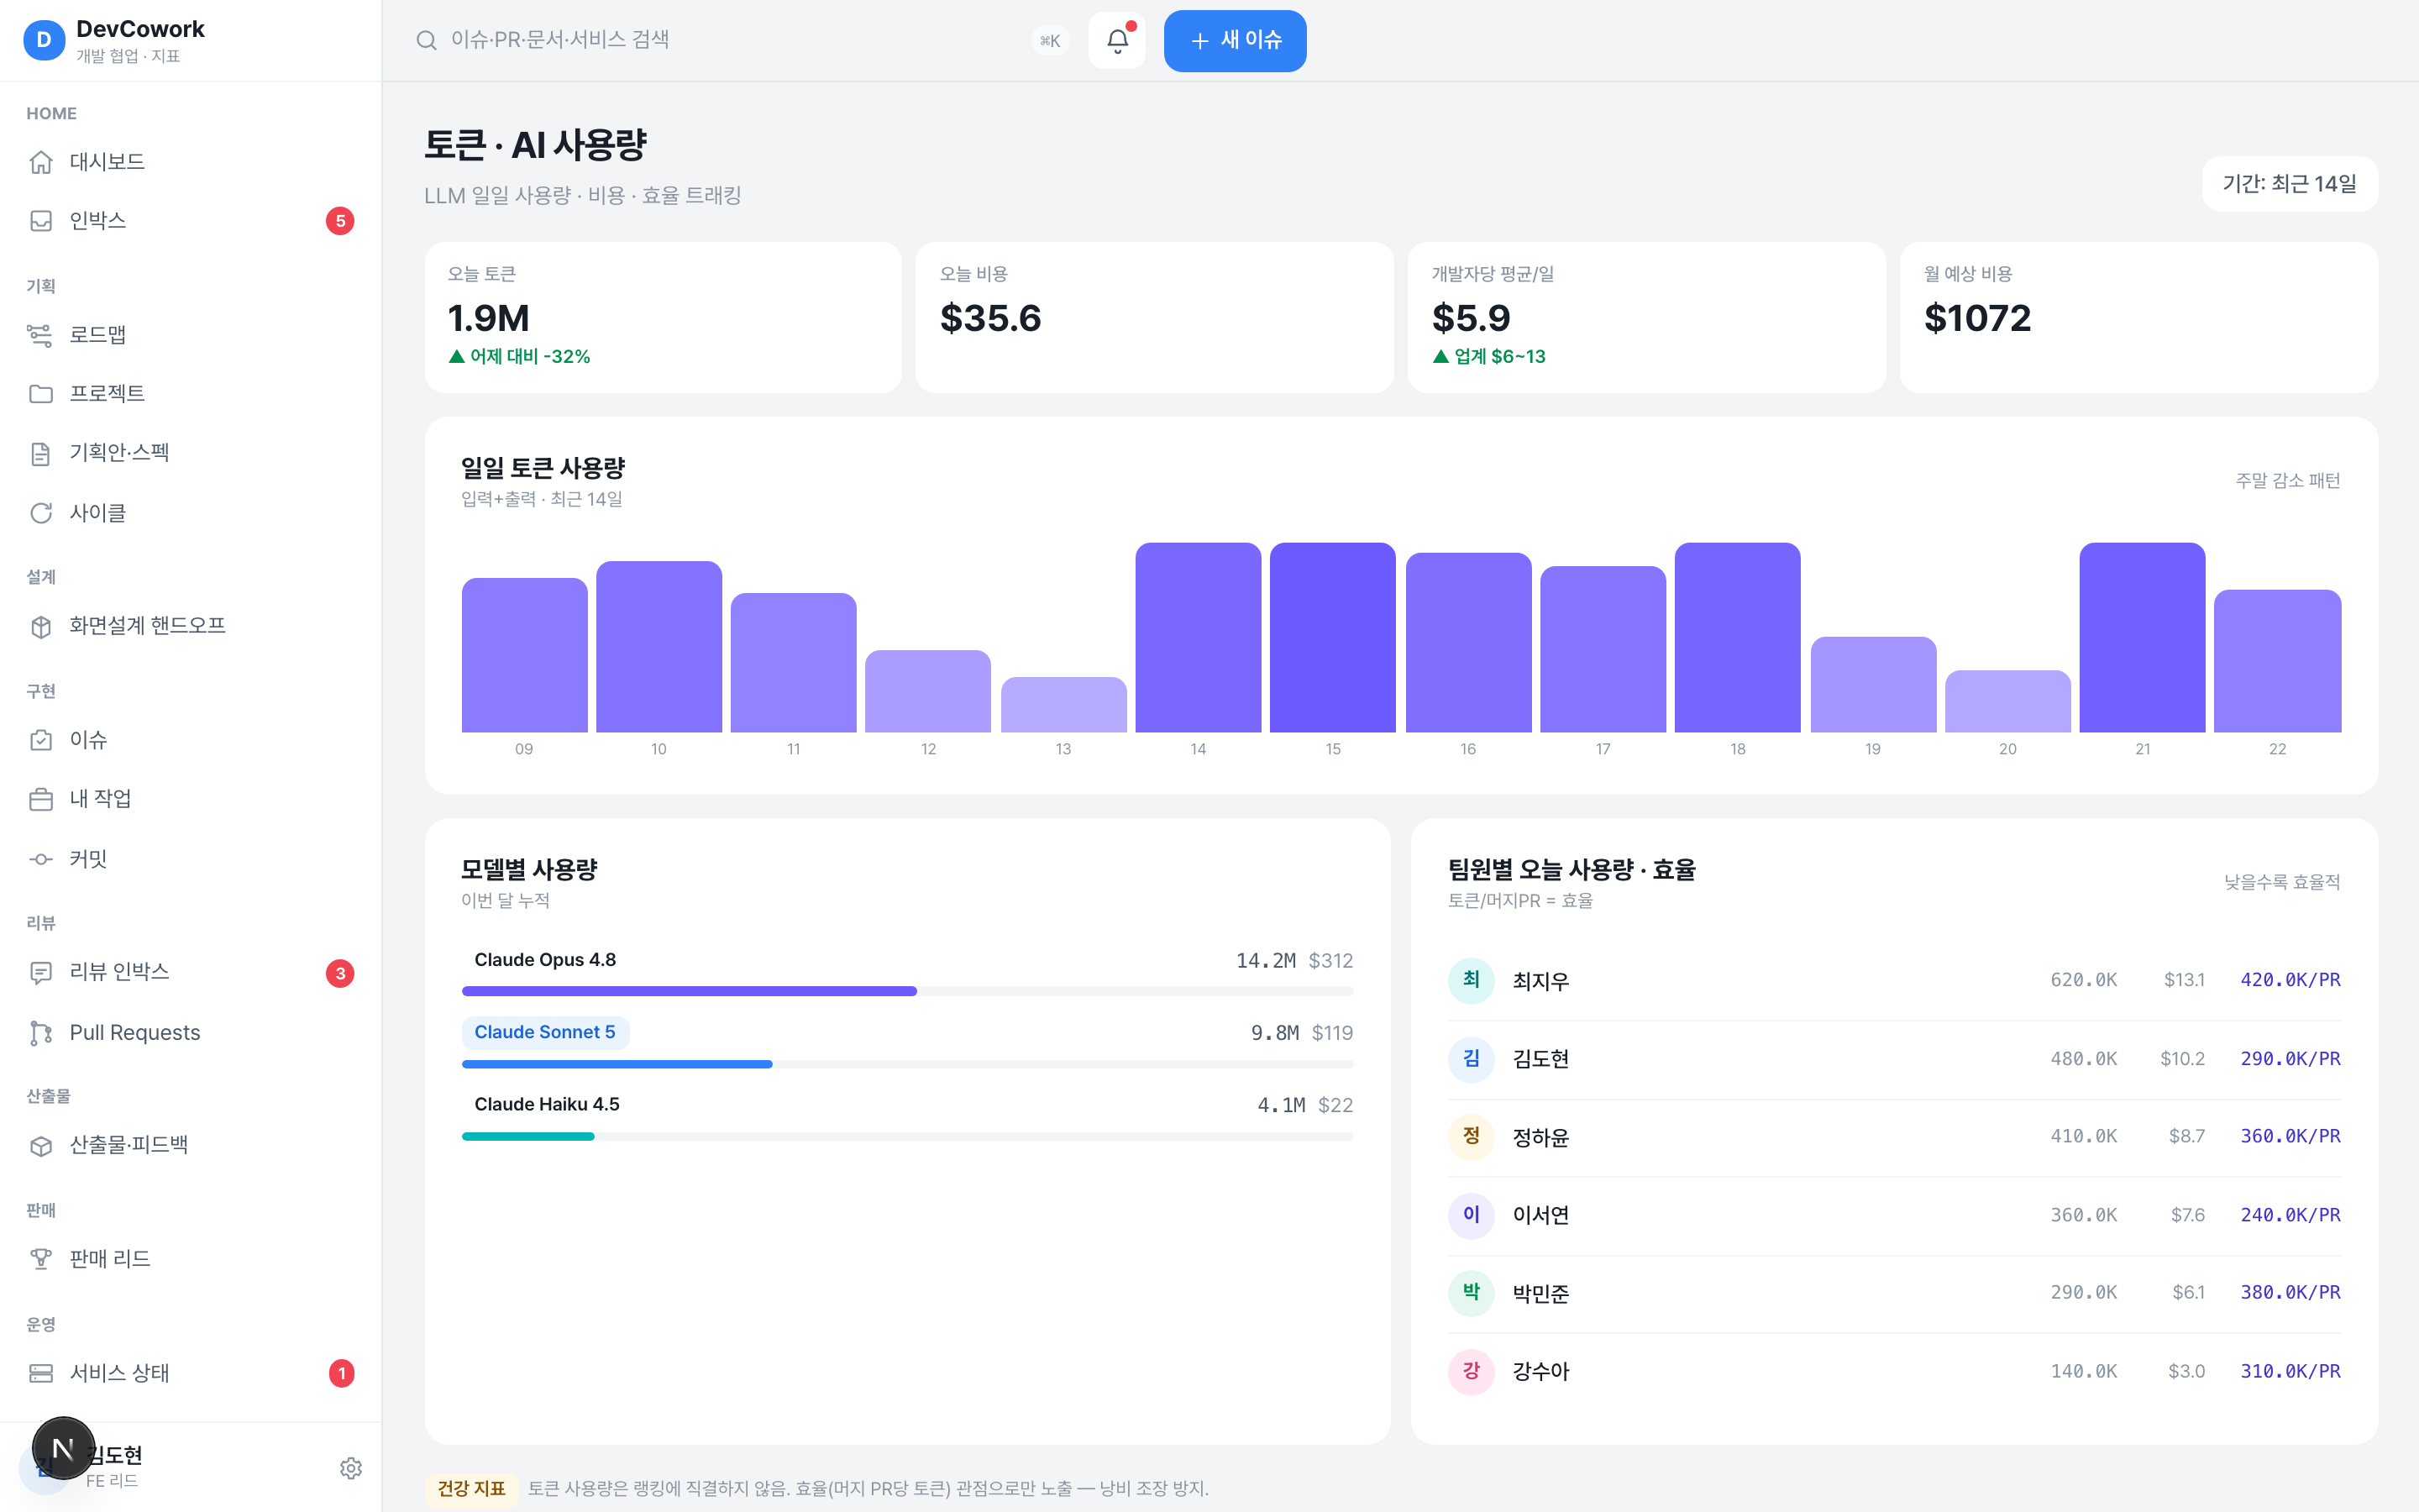Open the 인박스 tray icon
Viewport: 2419px width, 1512px height.
click(41, 221)
